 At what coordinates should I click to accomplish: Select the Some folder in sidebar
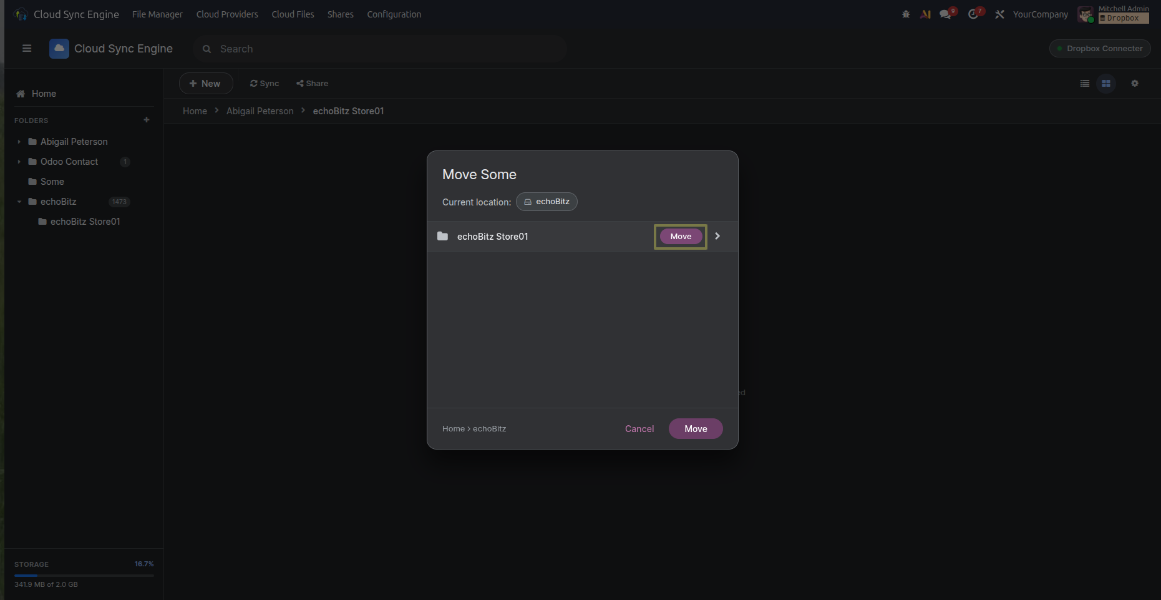pos(52,182)
